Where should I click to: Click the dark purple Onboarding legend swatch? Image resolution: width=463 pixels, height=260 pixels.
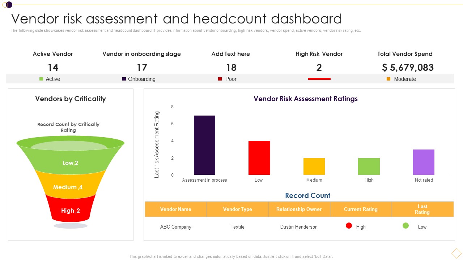coord(124,79)
